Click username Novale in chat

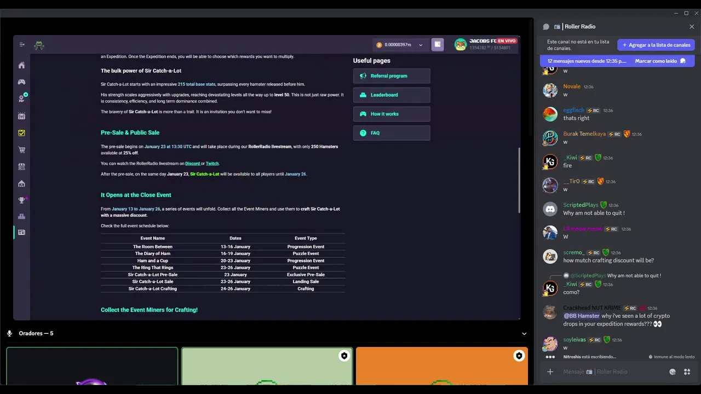tap(572, 86)
